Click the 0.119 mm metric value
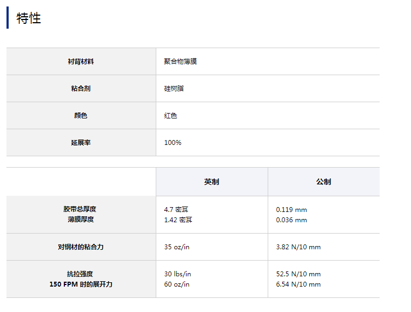The width and height of the screenshot is (411, 312). [291, 209]
